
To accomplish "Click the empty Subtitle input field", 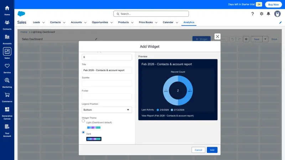I will pyautogui.click(x=107, y=84).
